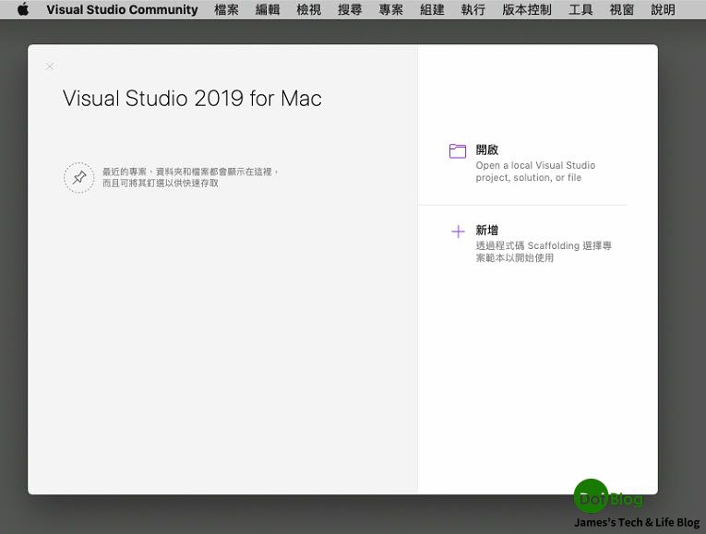The width and height of the screenshot is (706, 534).
Task: Click the 'Visual Studio 2019 for Mac' title
Action: pyautogui.click(x=192, y=99)
